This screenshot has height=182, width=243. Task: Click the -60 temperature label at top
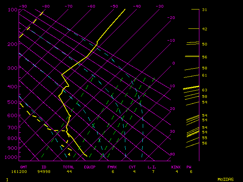(91, 6)
